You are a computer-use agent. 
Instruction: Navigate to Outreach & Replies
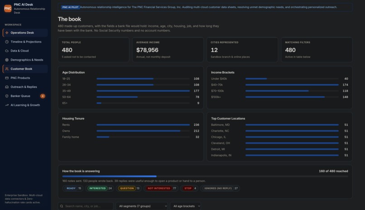click(25, 87)
